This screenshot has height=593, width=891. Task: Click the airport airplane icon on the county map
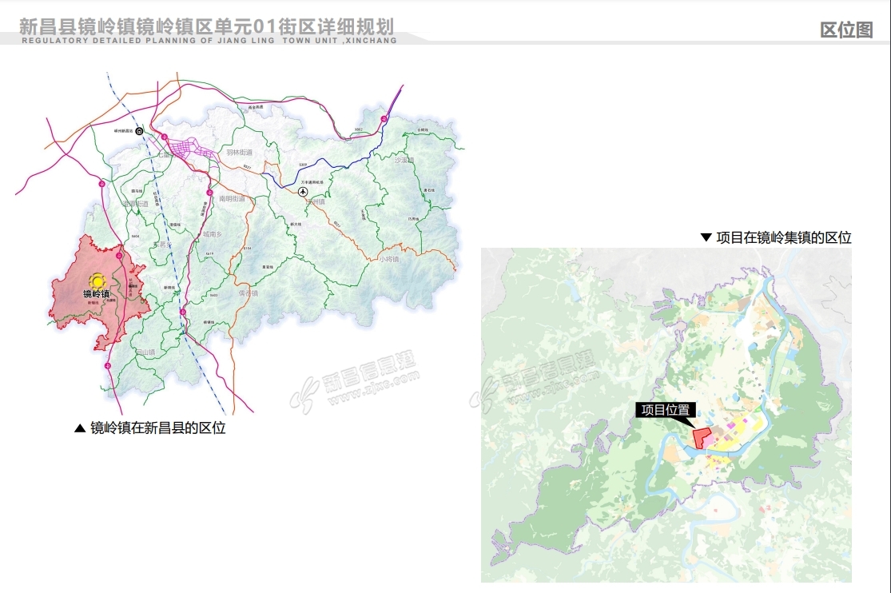coord(302,192)
